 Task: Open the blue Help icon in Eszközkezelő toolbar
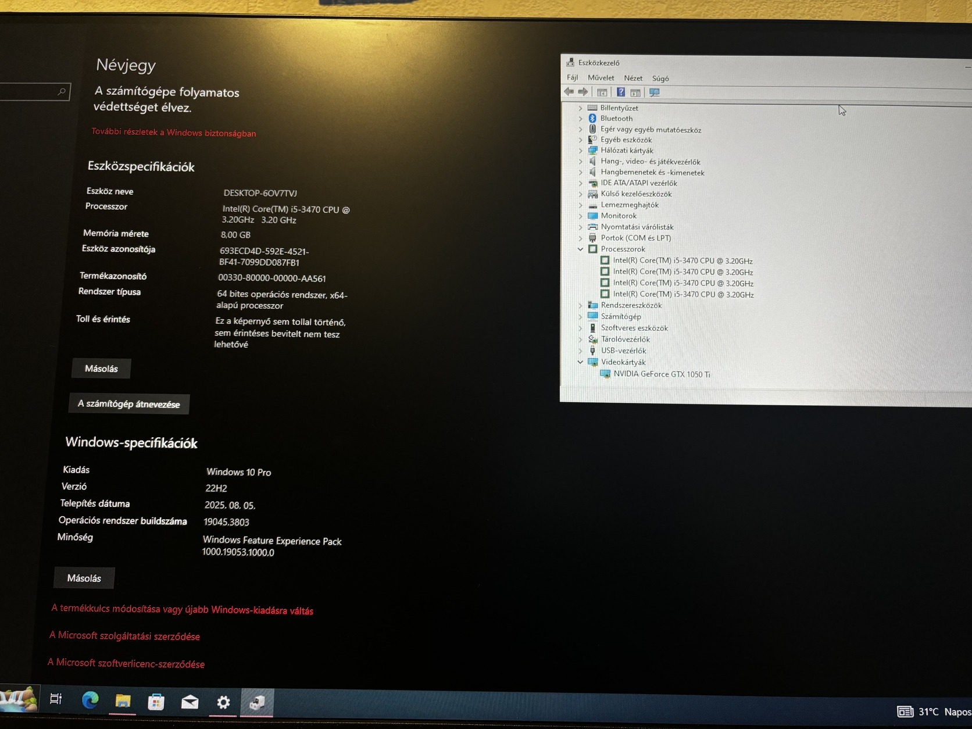(621, 92)
